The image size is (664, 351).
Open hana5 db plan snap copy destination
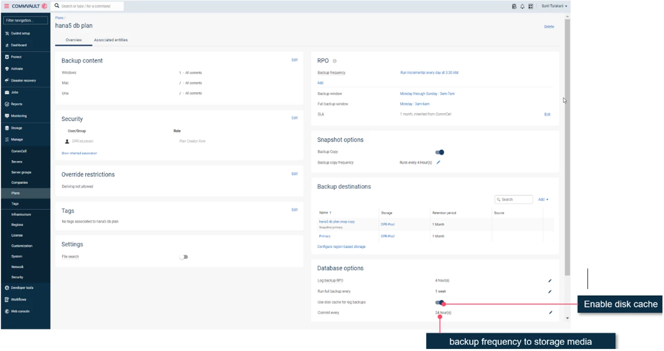coord(337,222)
